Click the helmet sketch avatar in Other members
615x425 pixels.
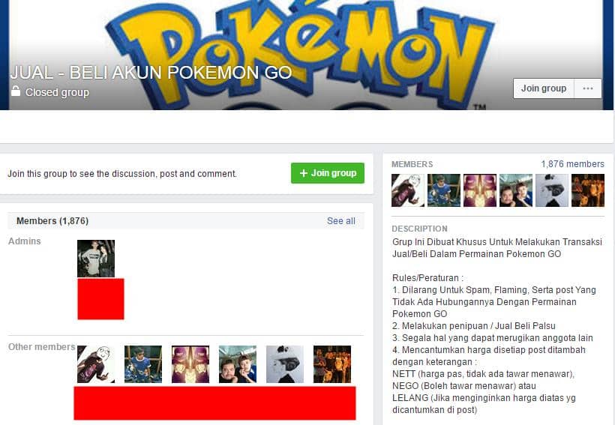click(x=285, y=364)
